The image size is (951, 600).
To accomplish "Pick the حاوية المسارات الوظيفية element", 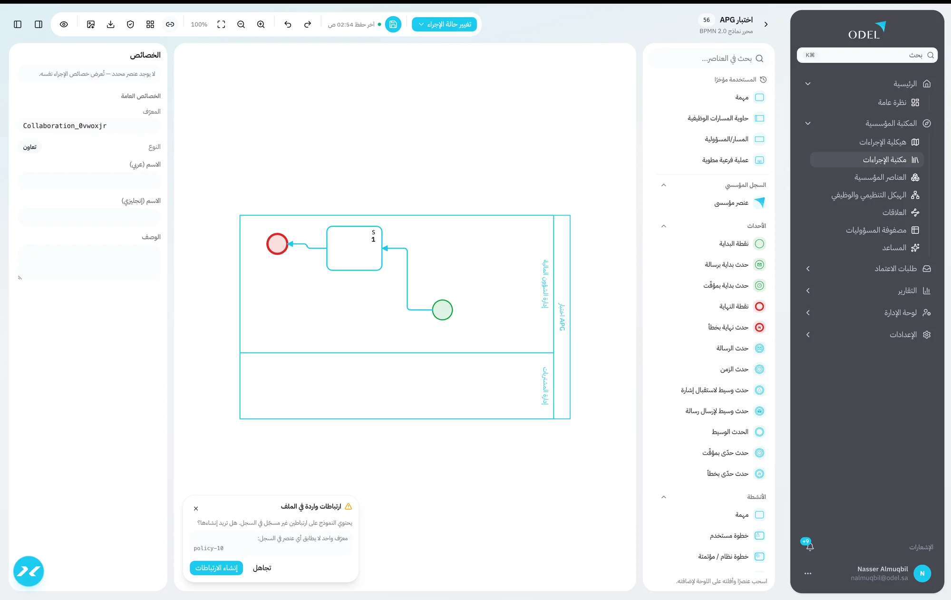I will point(726,118).
